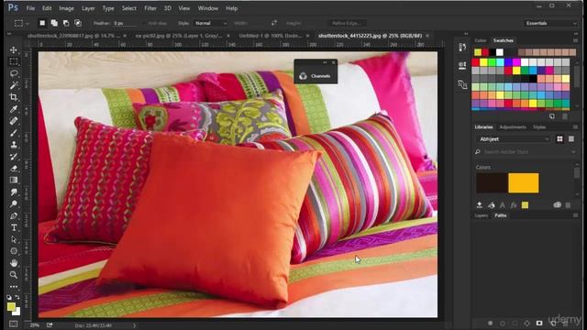The height and width of the screenshot is (330, 587).
Task: Open the Window menu
Action: 208,8
